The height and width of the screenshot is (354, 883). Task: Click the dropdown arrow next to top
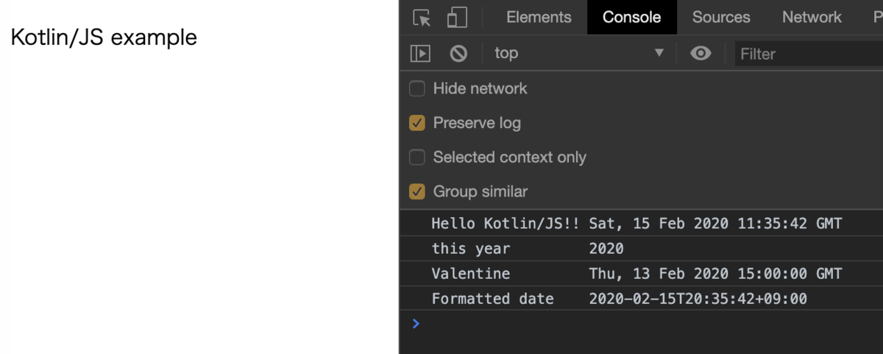[659, 53]
